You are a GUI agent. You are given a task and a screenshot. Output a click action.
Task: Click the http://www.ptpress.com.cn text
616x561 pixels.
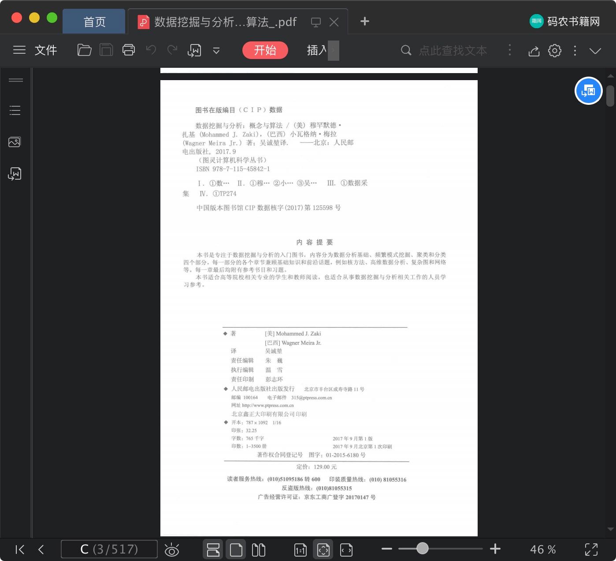pyautogui.click(x=268, y=406)
